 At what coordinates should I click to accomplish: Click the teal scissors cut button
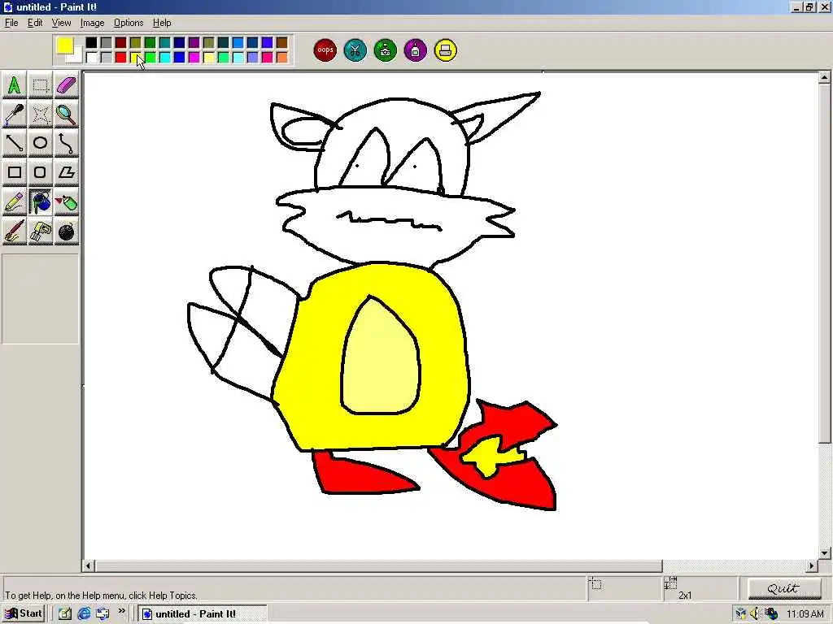(355, 50)
